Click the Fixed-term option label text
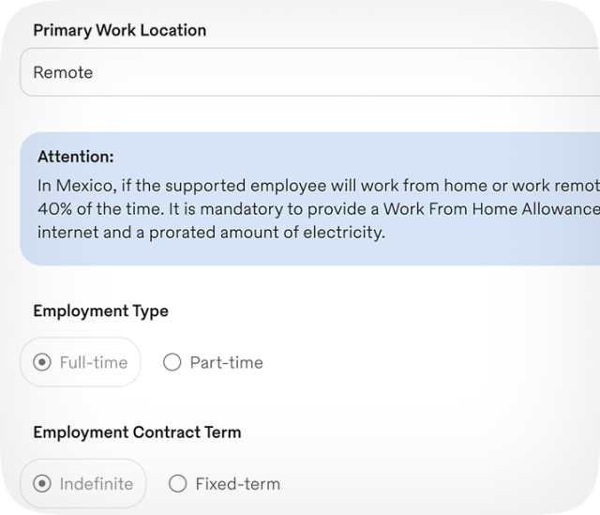The height and width of the screenshot is (515, 600). point(237,484)
